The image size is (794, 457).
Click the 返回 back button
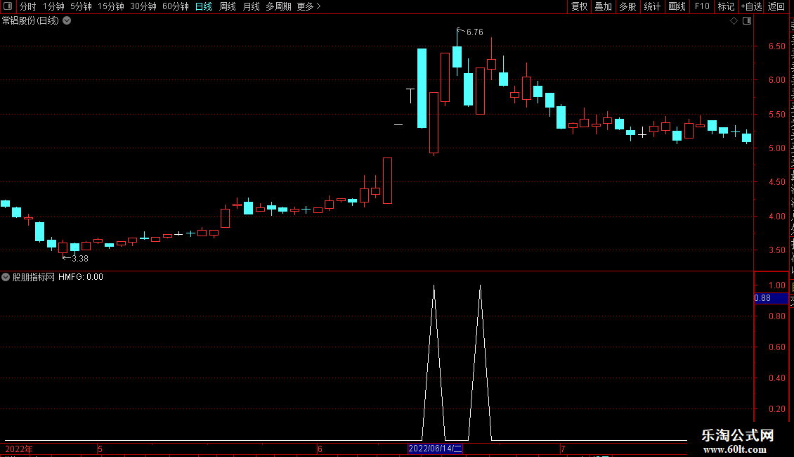[x=776, y=6]
